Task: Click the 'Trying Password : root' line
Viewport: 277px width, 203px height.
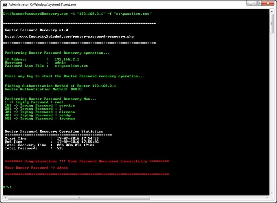Action: [34, 102]
